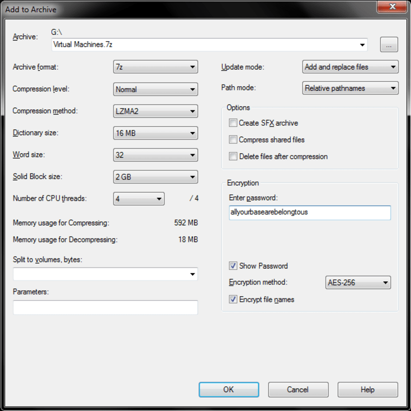This screenshot has height=411, width=411.
Task: Open the Number of CPU threads dropdown
Action: point(139,199)
